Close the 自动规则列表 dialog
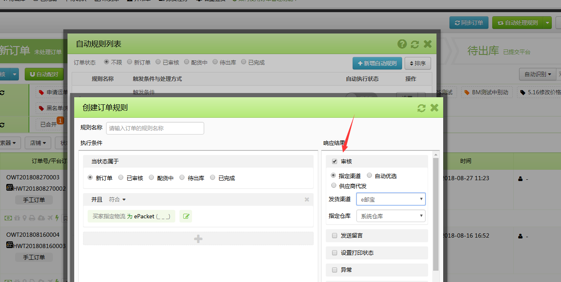 click(x=428, y=44)
